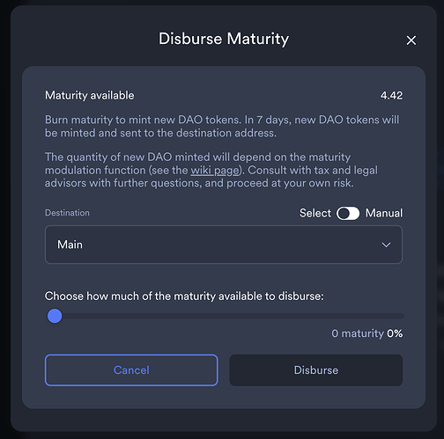Click the blue maturity slider handle
The width and height of the screenshot is (444, 439).
pos(55,316)
